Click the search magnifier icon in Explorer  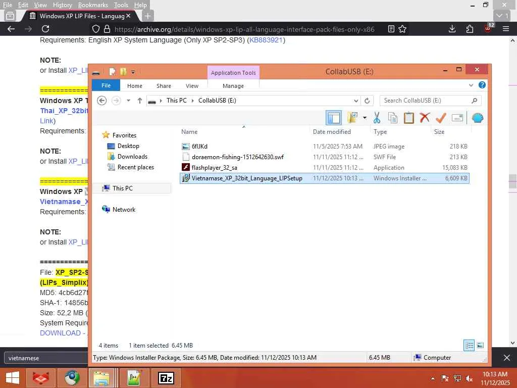474,101
